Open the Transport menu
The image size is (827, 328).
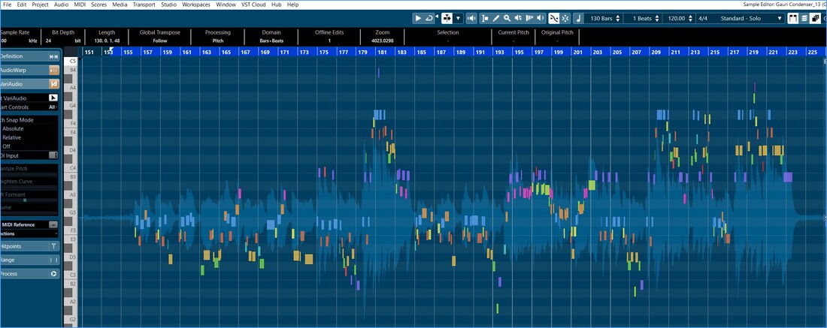(x=144, y=5)
